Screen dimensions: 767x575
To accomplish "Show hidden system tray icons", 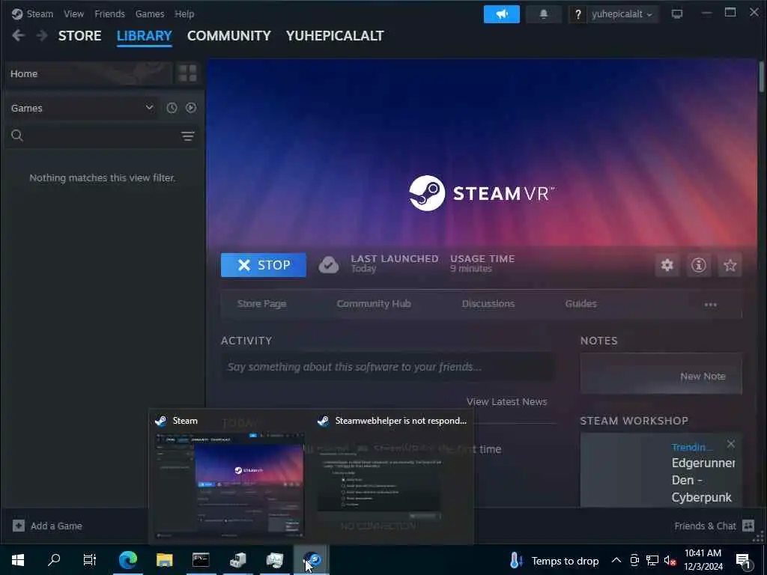I will (x=616, y=560).
